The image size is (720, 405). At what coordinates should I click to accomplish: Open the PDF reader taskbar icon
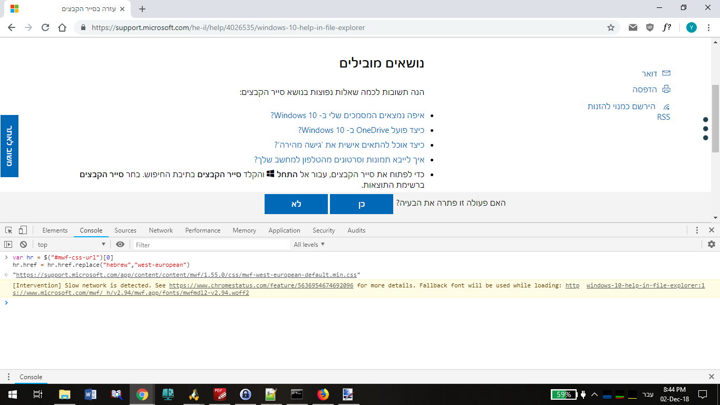(x=220, y=394)
